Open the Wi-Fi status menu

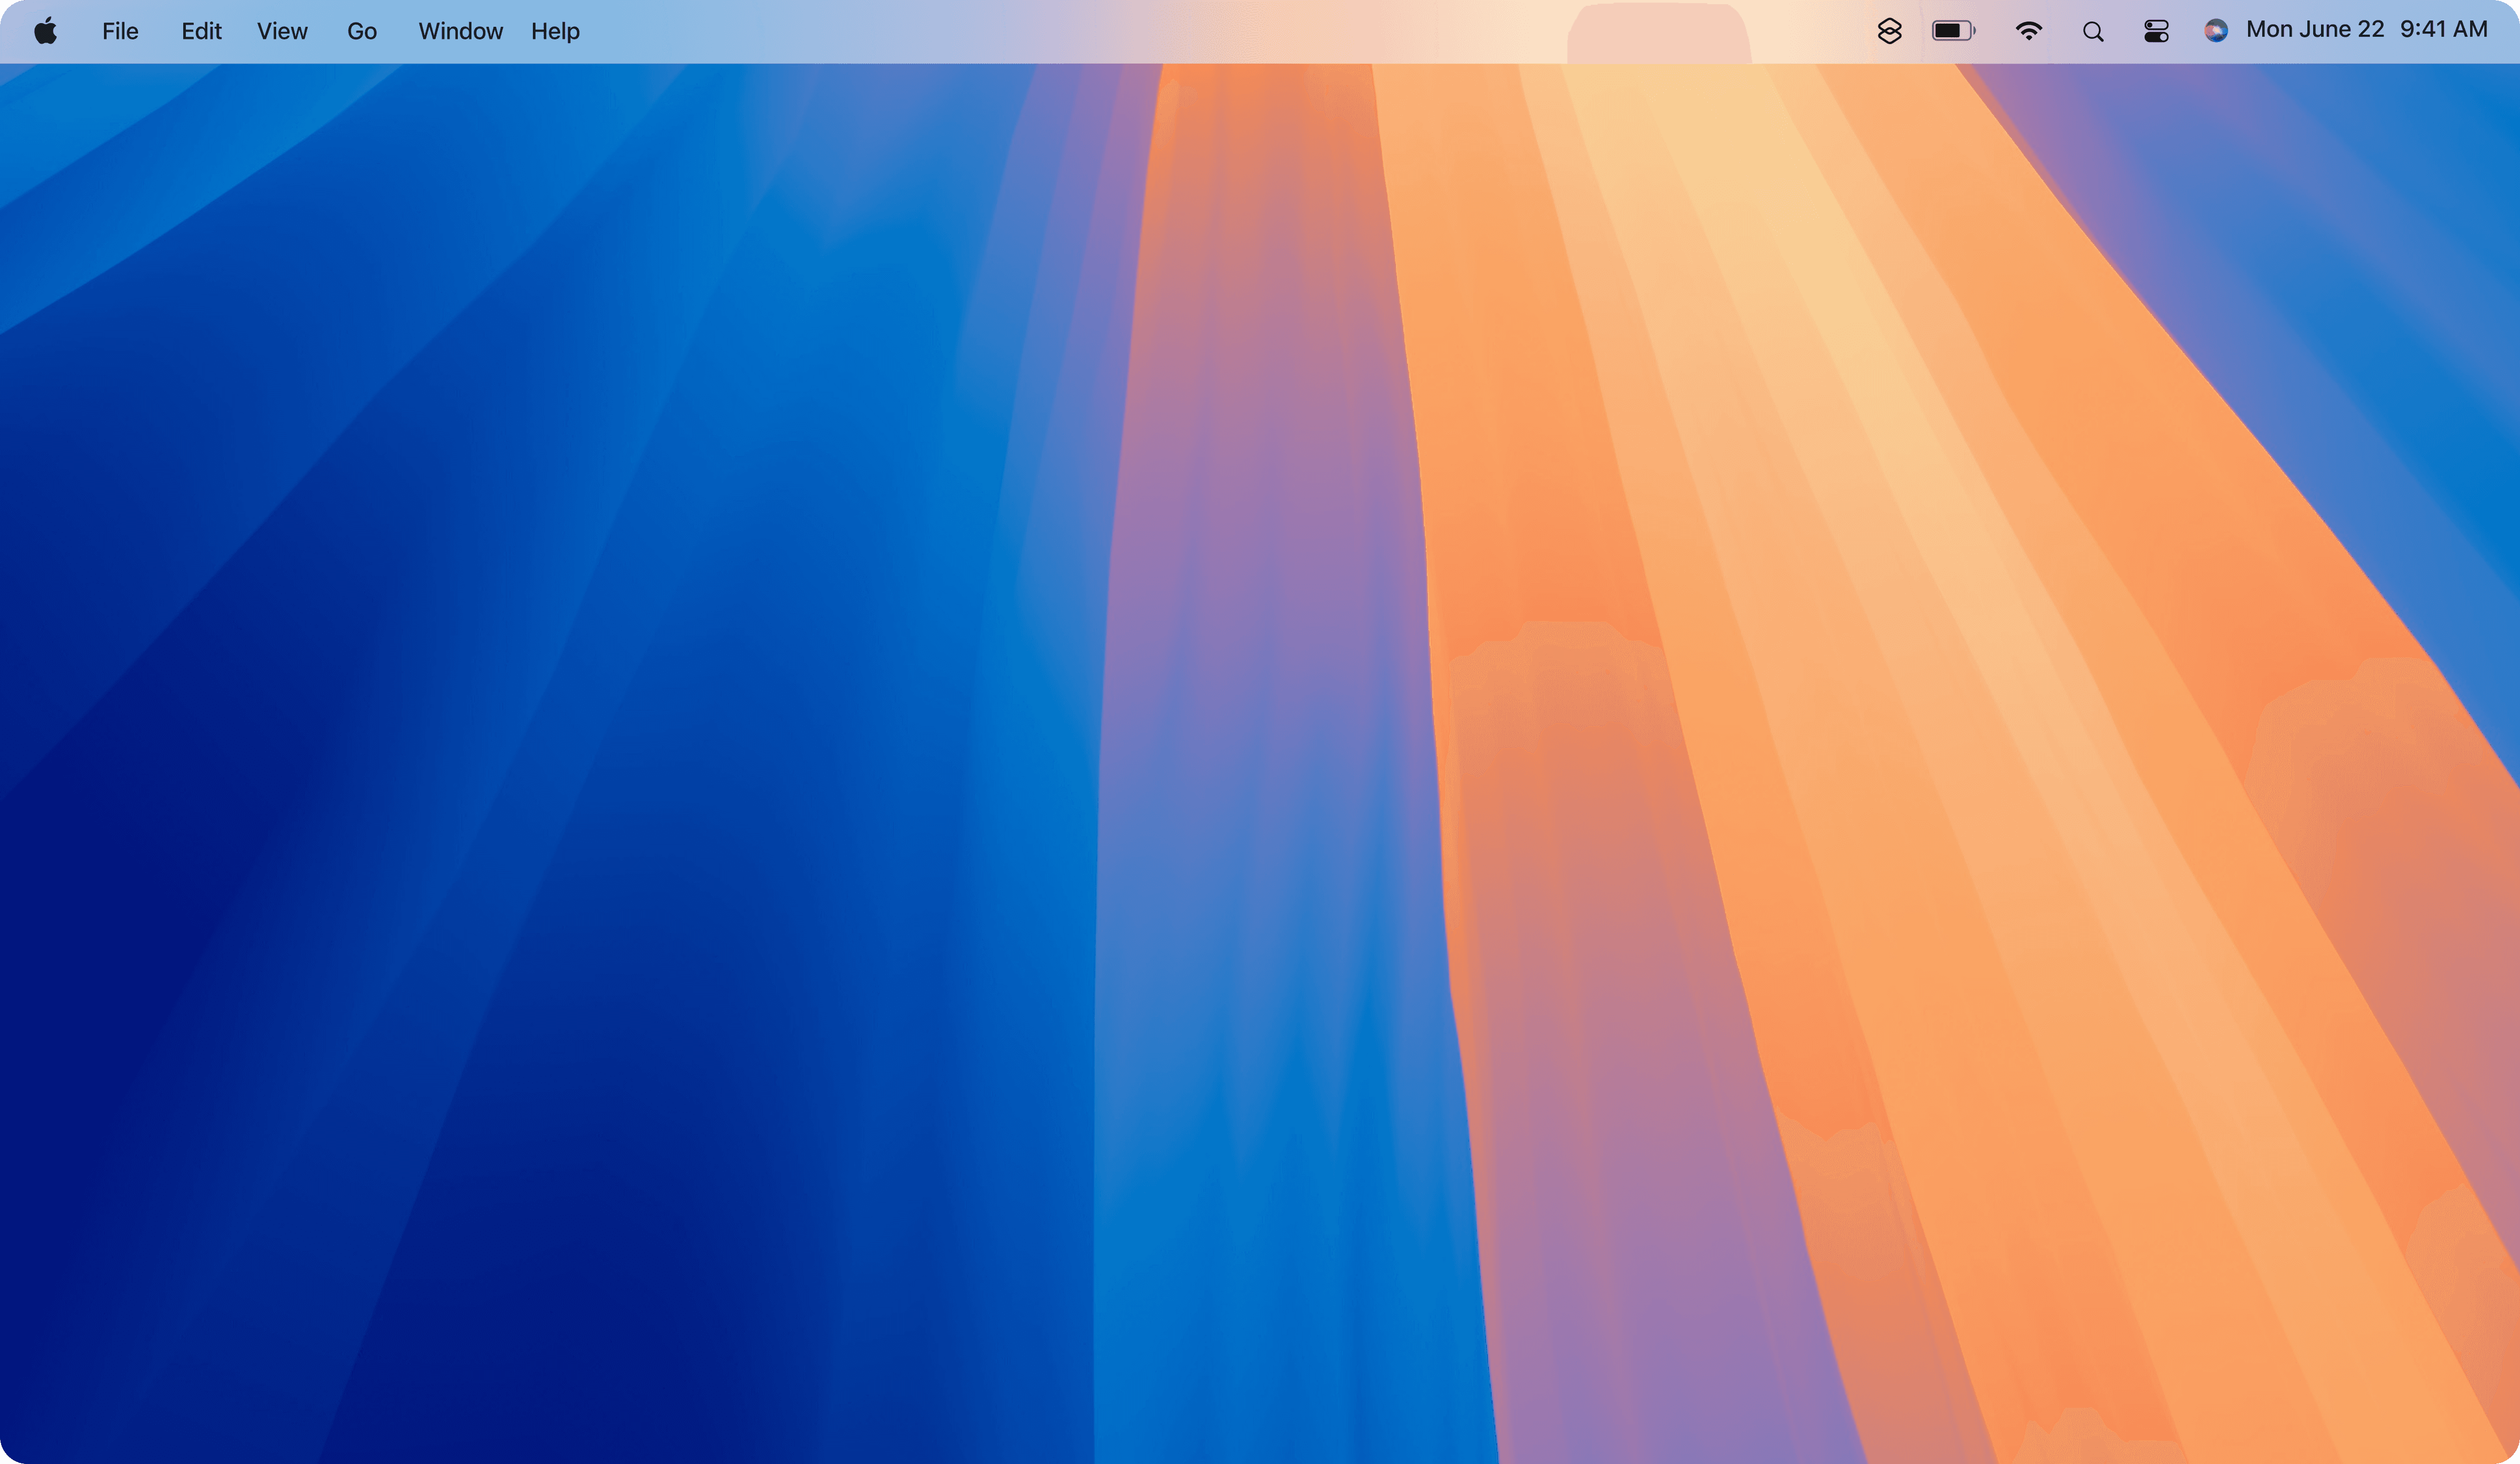click(x=2028, y=31)
